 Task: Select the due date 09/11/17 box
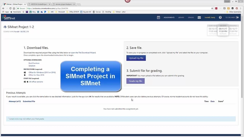[223, 30]
